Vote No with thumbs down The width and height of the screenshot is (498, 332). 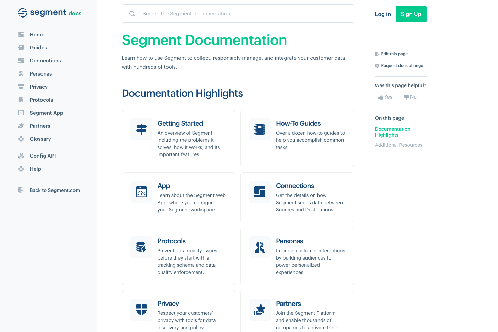tap(410, 97)
